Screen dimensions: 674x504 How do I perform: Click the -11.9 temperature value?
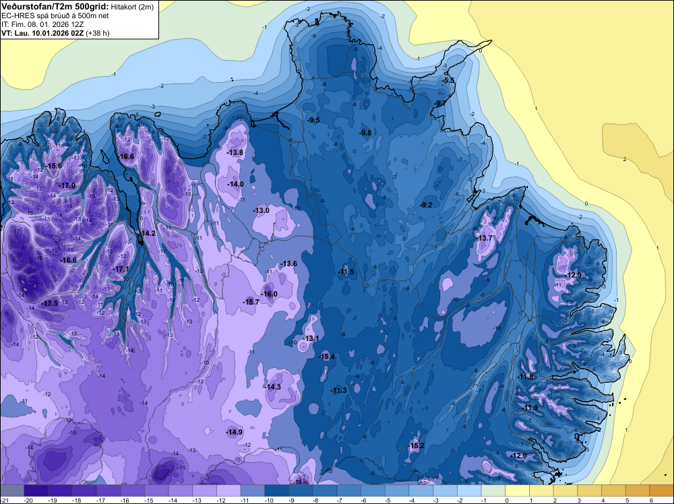tap(530, 408)
